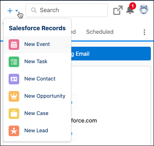Click the magnifying glass search icon
Image resolution: width=154 pixels, height=146 pixels.
pos(34,10)
